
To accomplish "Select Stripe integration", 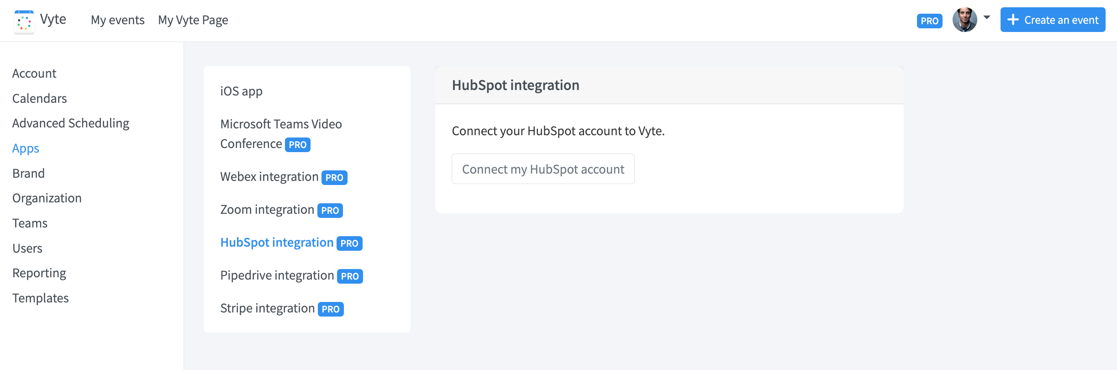I will click(x=266, y=308).
